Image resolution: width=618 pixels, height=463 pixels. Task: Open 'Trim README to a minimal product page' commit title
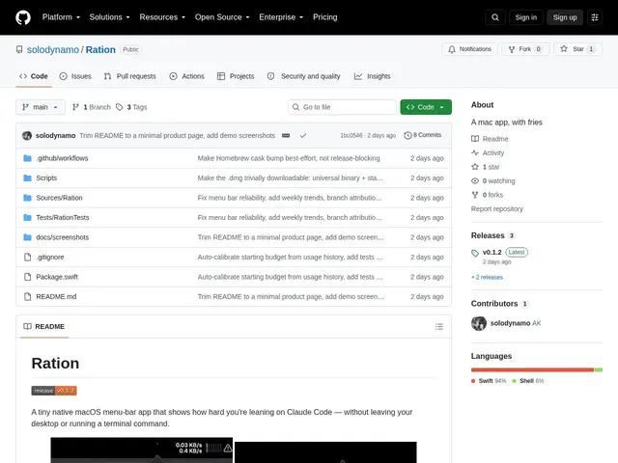click(178, 135)
